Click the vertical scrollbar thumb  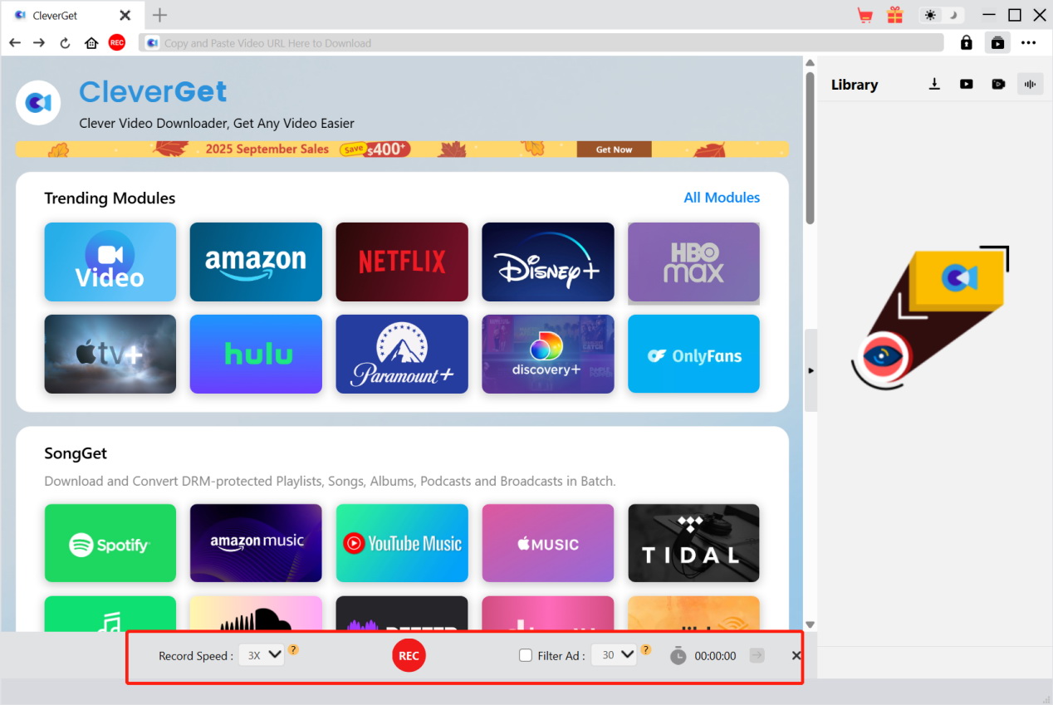[810, 147]
